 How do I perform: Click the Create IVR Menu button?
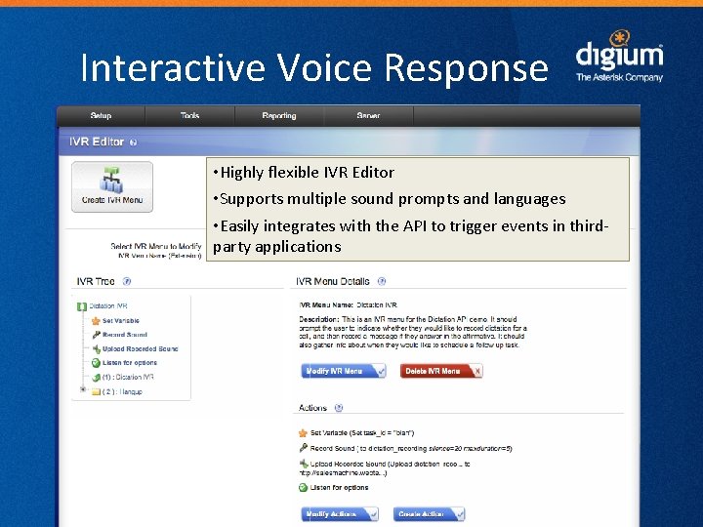click(x=112, y=186)
